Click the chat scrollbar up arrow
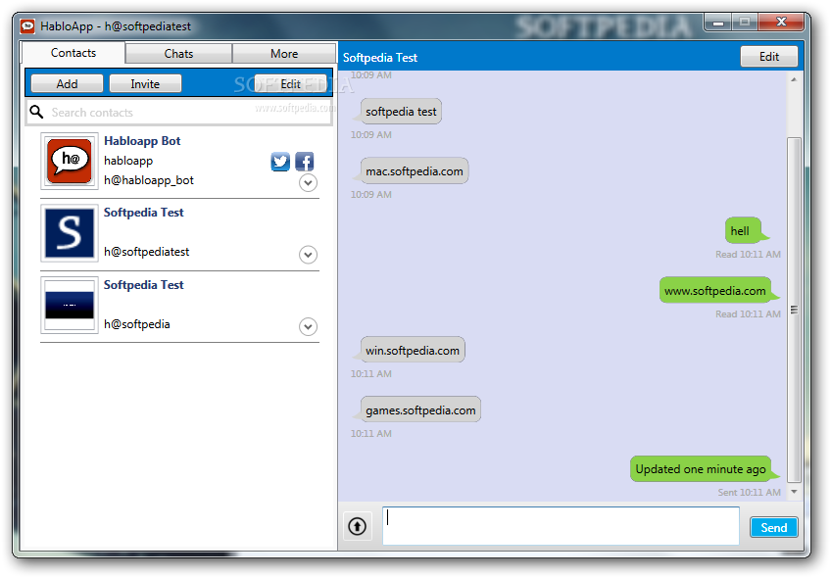This screenshot has width=831, height=578. tap(794, 79)
